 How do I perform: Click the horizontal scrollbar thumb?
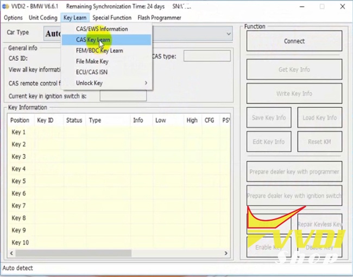click(73, 253)
